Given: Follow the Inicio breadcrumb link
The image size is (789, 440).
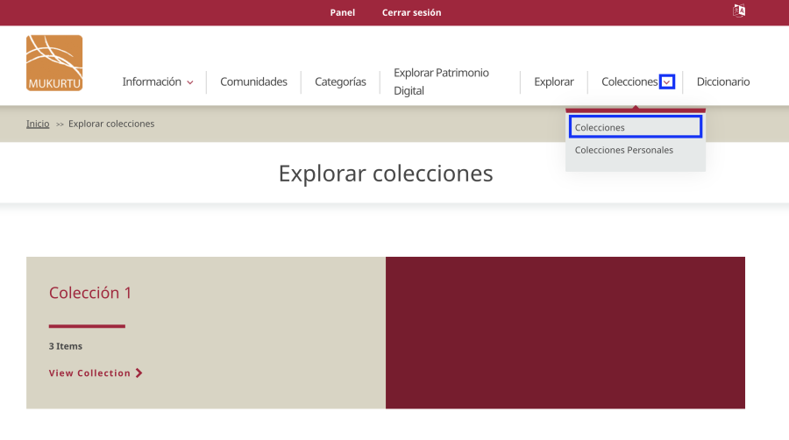Looking at the screenshot, I should click(x=38, y=124).
